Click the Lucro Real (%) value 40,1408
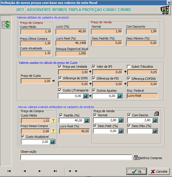The width and height of the screenshot is (172, 177). click(71, 43)
